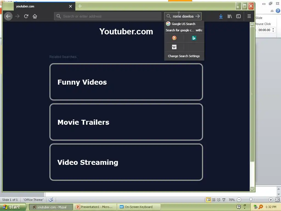Click the Slide 1 of 1 indicator

click(10, 200)
